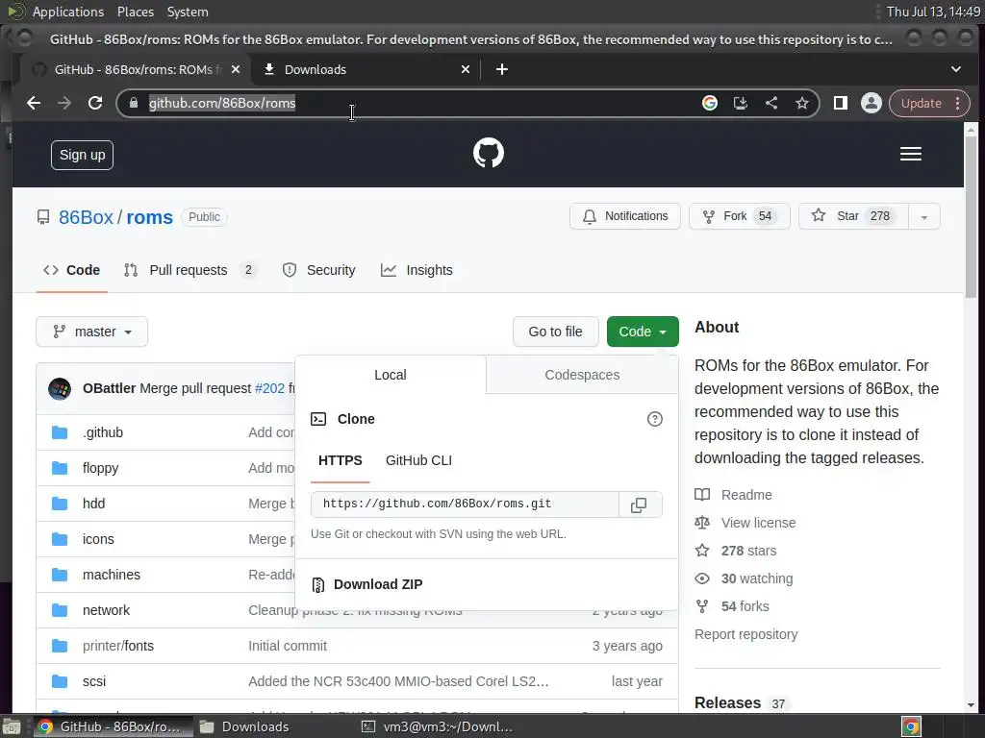Click the browser forward arrow
Viewport: 985px width, 738px height.
(x=64, y=103)
